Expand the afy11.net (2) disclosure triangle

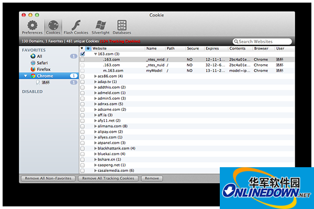coord(96,121)
